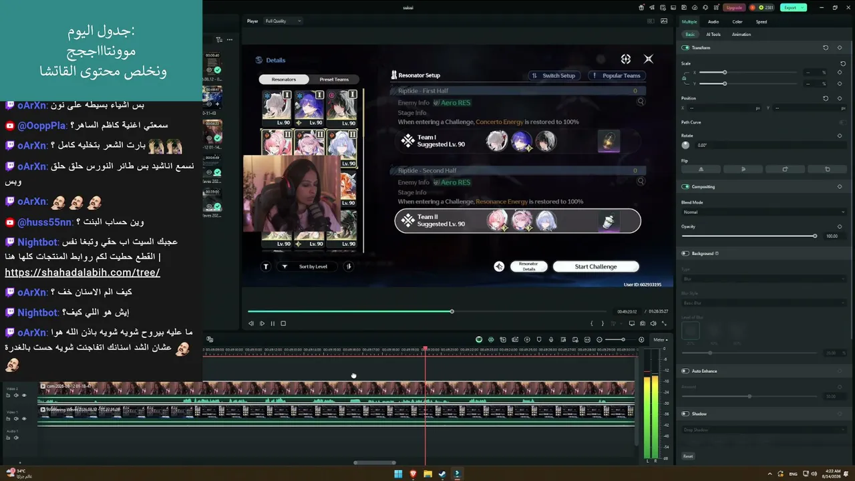This screenshot has width=855, height=481.
Task: Click the mark in bracket icon
Action: point(592,323)
